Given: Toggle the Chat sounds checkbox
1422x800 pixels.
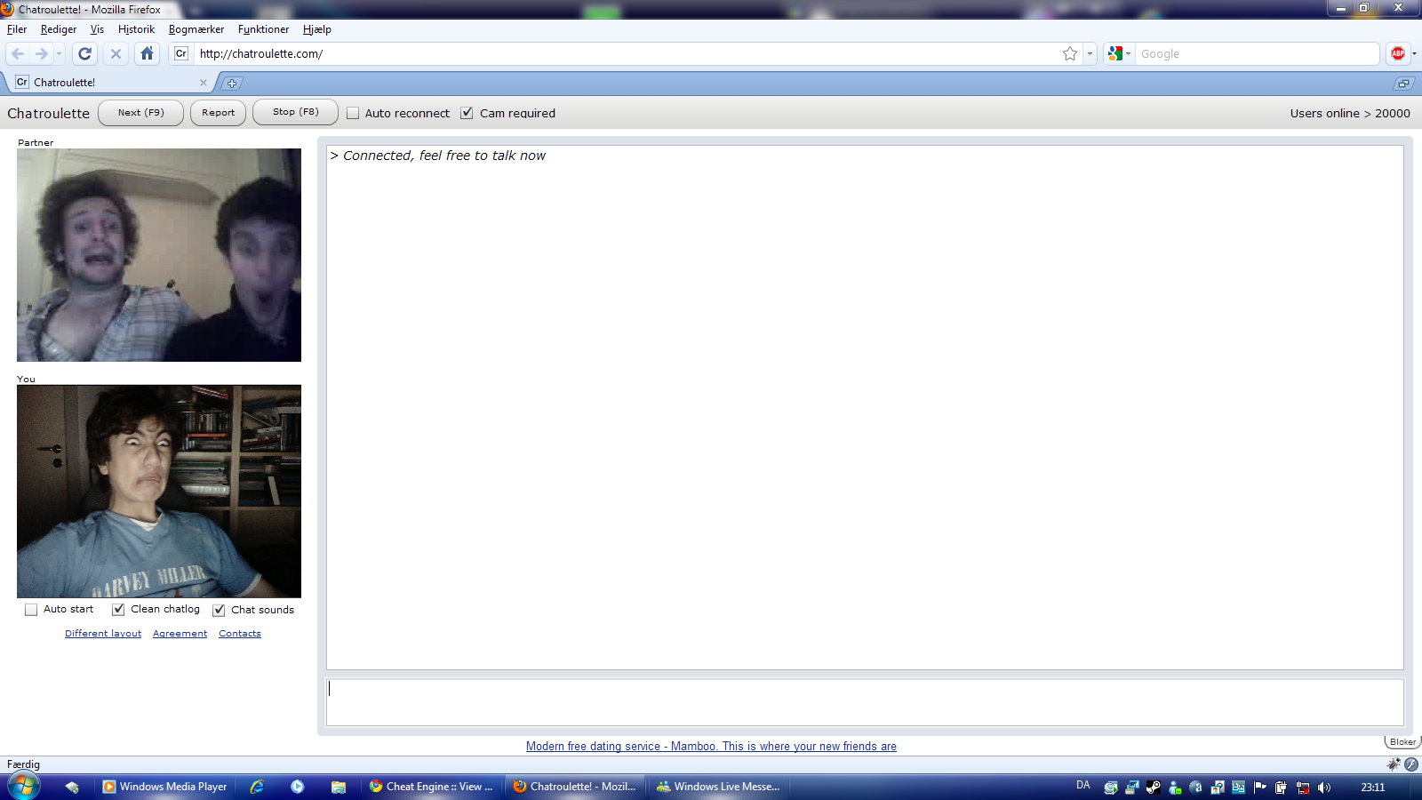Looking at the screenshot, I should coord(219,610).
